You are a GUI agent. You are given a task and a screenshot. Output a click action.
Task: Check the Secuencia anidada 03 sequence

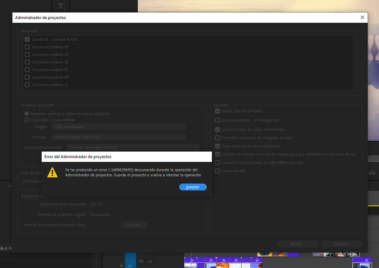coord(27,47)
